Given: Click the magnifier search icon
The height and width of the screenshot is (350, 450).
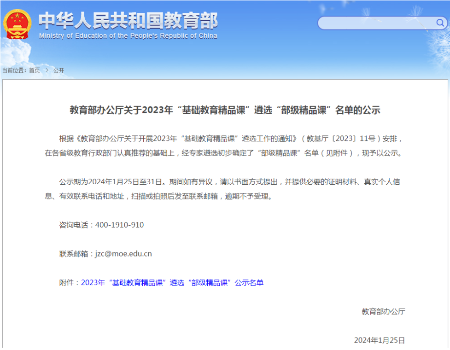Looking at the screenshot, I should pos(440,23).
